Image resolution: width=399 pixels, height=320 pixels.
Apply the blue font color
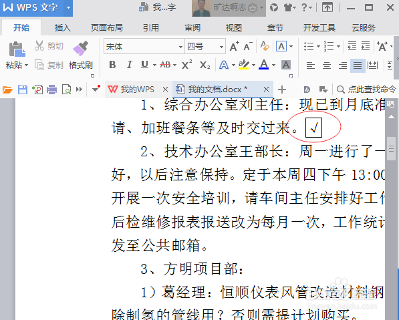pyautogui.click(x=264, y=65)
